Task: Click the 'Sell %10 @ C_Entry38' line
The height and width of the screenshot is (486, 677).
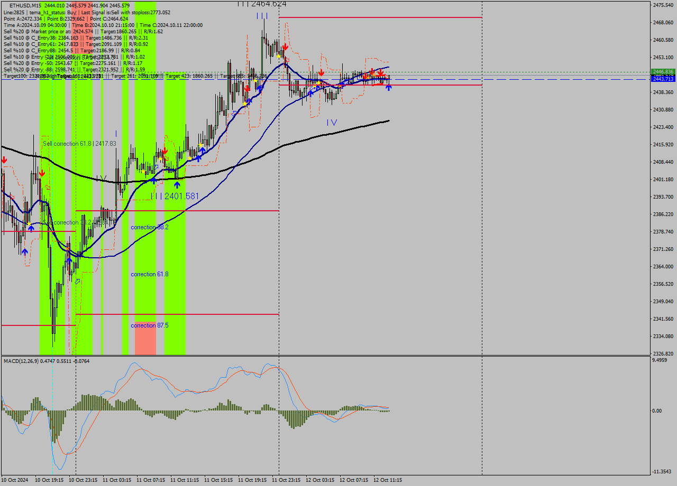Action: coord(76,37)
